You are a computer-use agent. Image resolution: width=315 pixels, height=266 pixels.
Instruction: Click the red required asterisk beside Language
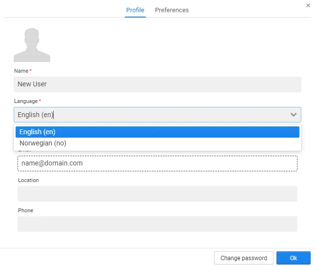[x=40, y=101]
